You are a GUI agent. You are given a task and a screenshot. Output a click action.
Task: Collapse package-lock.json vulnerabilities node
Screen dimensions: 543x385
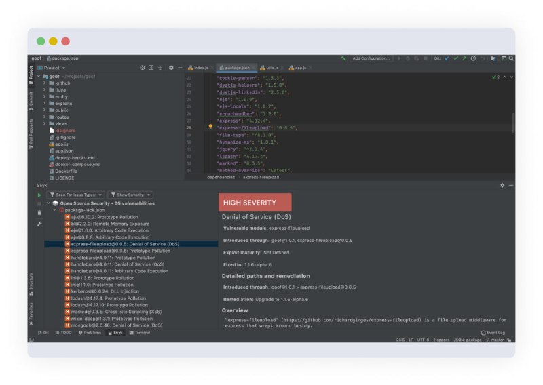click(54, 210)
